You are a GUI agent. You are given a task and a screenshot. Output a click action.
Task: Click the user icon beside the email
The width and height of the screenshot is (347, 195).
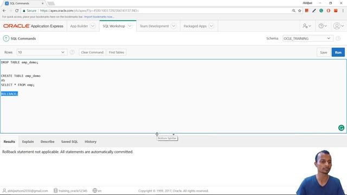click(4, 191)
